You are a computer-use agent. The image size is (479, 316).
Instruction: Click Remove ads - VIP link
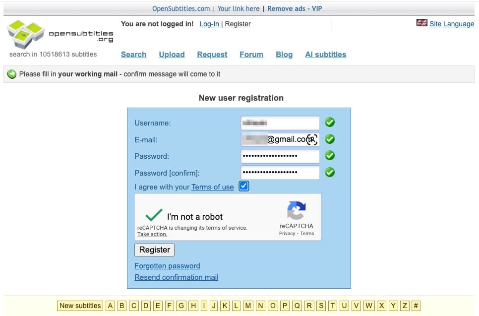tap(295, 8)
